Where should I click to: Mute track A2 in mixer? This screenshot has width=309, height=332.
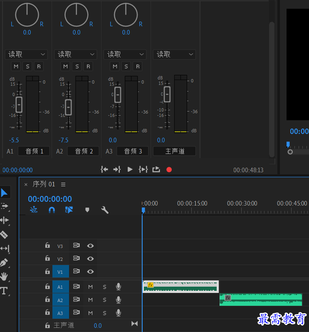(65, 66)
